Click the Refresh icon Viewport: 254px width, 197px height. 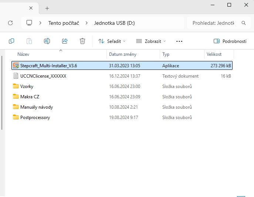point(10,23)
